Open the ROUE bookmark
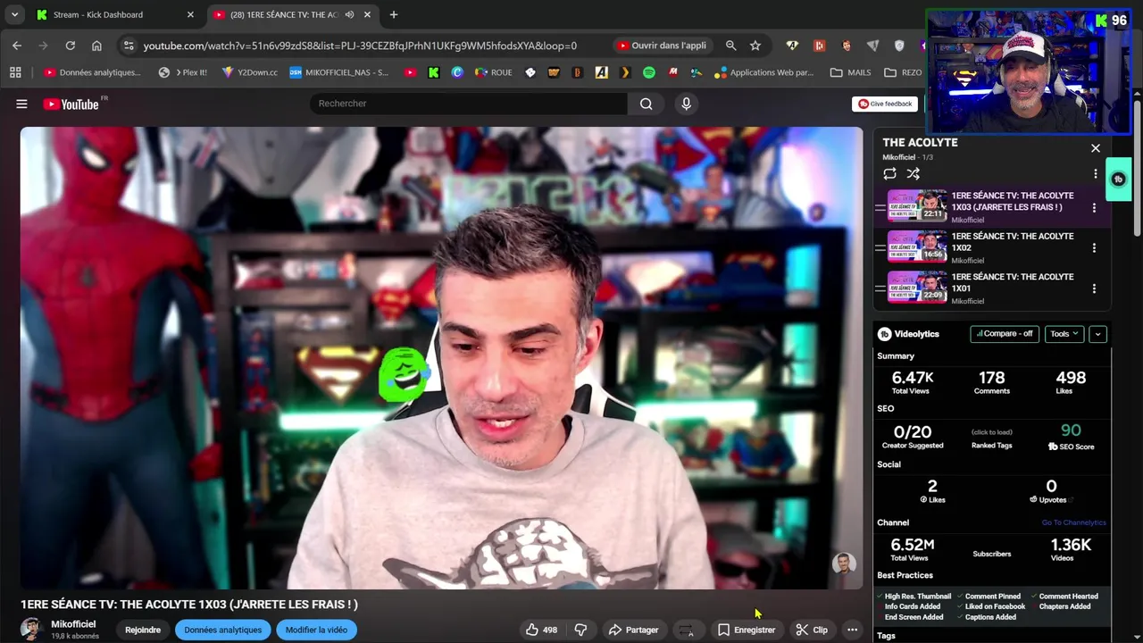 [x=494, y=72]
